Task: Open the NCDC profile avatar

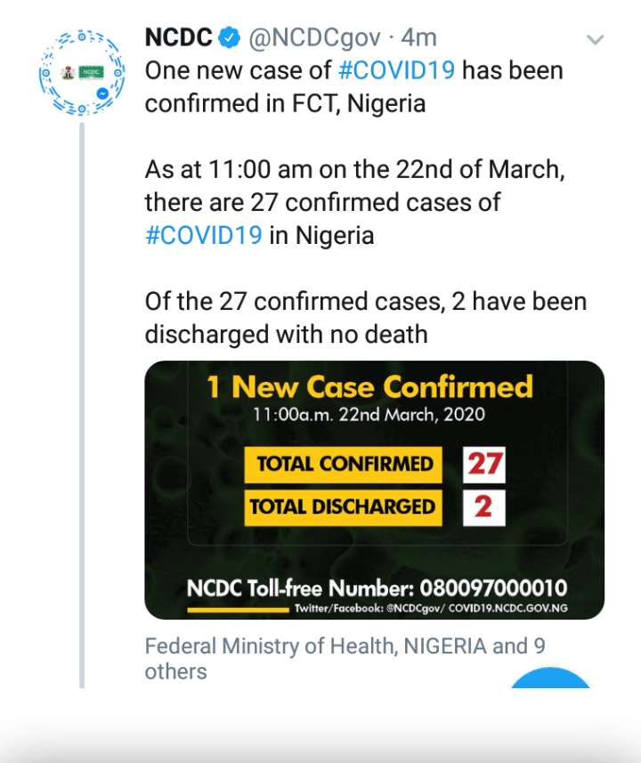Action: (x=81, y=72)
